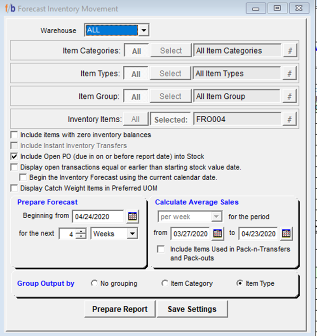Viewport: 317px width, 336px height.
Task: Click the # button for Inventory Items
Action: [289, 119]
